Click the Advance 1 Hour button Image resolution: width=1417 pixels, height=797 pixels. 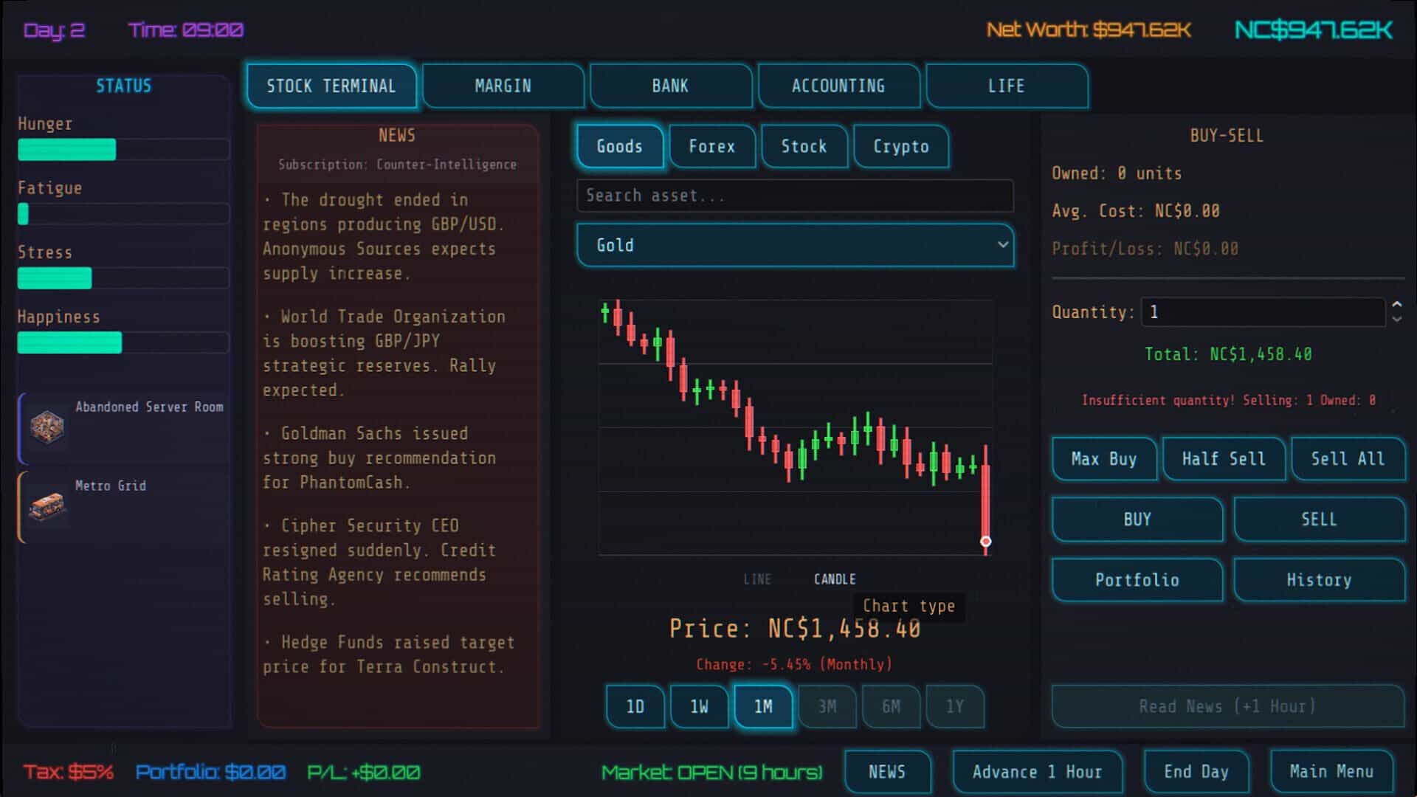[x=1037, y=772]
